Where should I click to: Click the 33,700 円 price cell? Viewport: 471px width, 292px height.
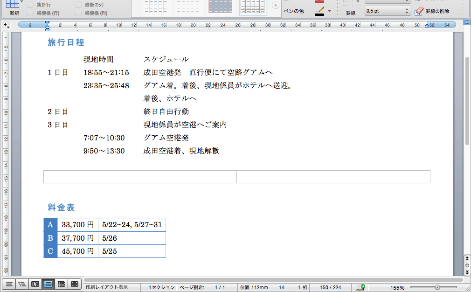(78, 225)
